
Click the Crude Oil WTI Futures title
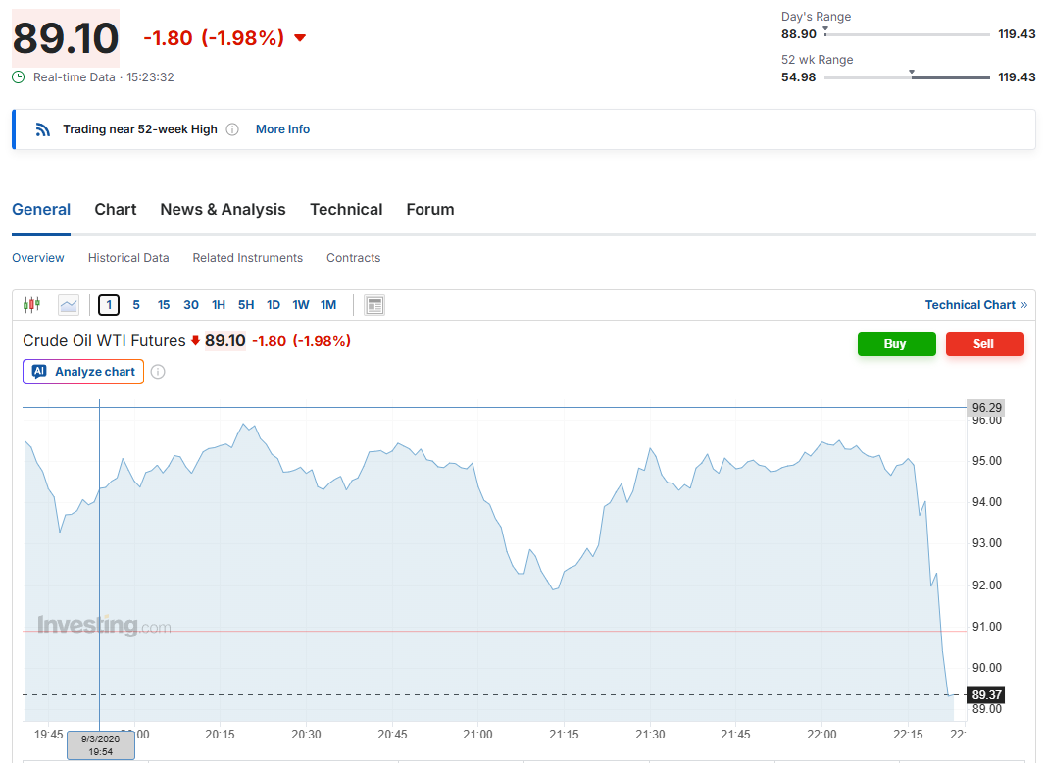(104, 341)
